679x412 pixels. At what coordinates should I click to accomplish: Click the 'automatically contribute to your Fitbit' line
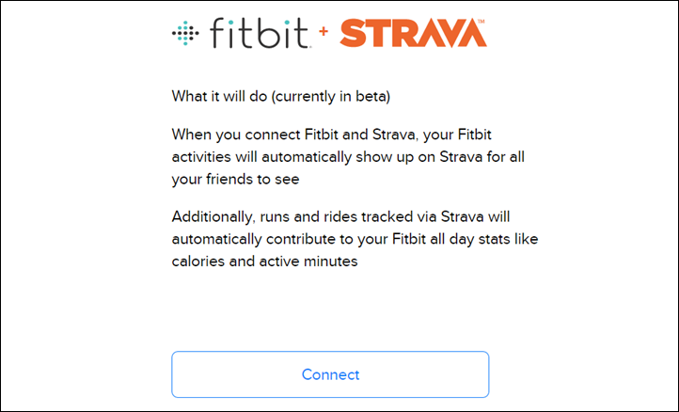pos(355,239)
